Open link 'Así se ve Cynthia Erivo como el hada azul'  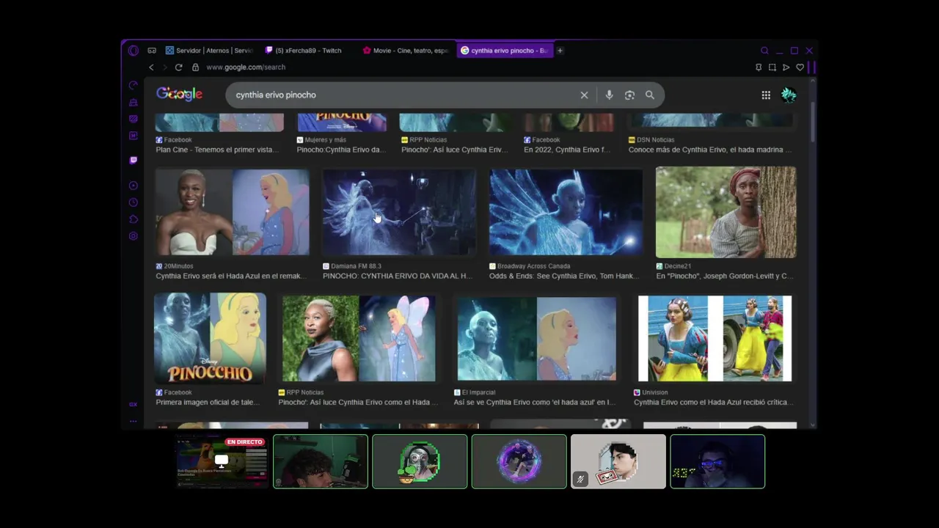534,403
